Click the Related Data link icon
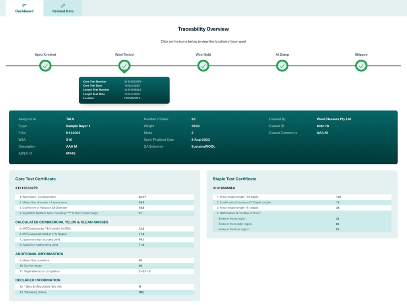The image size is (407, 305). [x=63, y=6]
